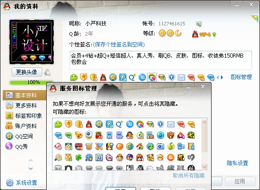Click the 小严设计 avatar picture
This screenshot has height=190, width=260.
[x=32, y=42]
